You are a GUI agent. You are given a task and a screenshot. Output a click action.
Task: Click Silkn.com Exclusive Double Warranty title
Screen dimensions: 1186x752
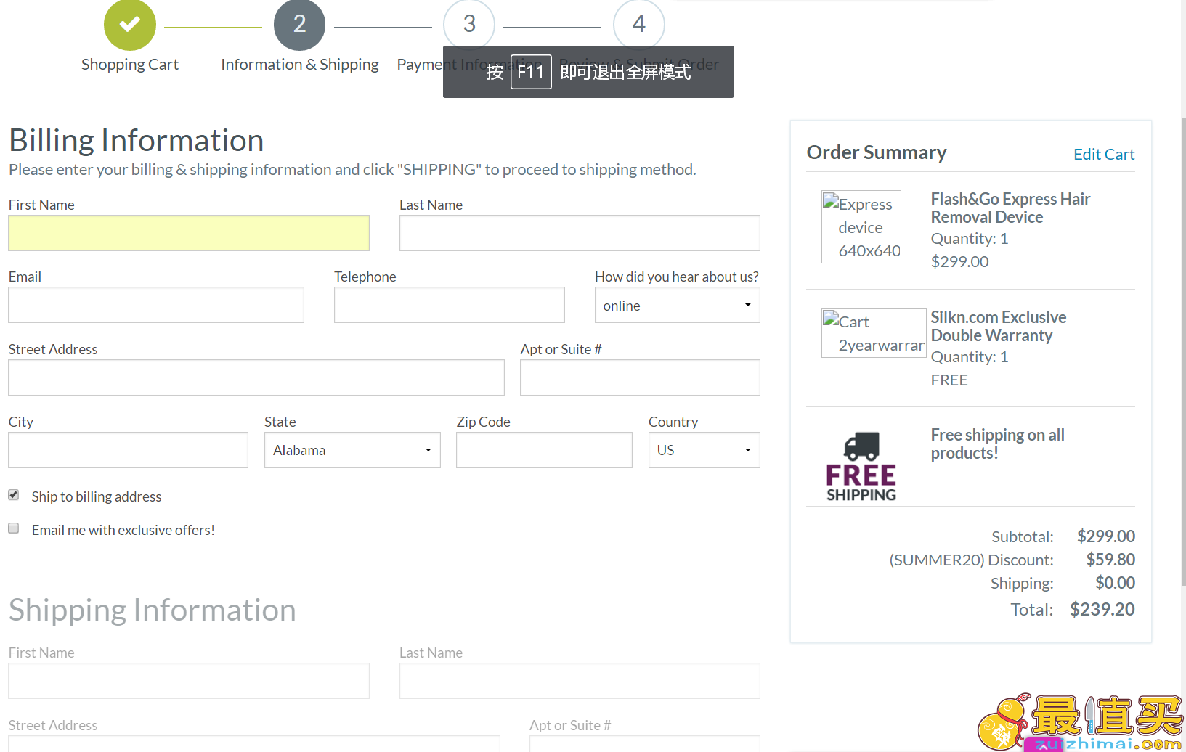(999, 327)
